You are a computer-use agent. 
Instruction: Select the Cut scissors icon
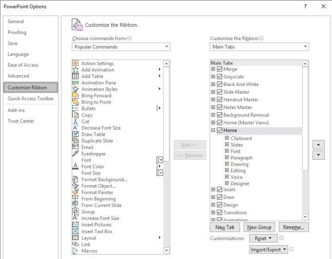(x=75, y=121)
